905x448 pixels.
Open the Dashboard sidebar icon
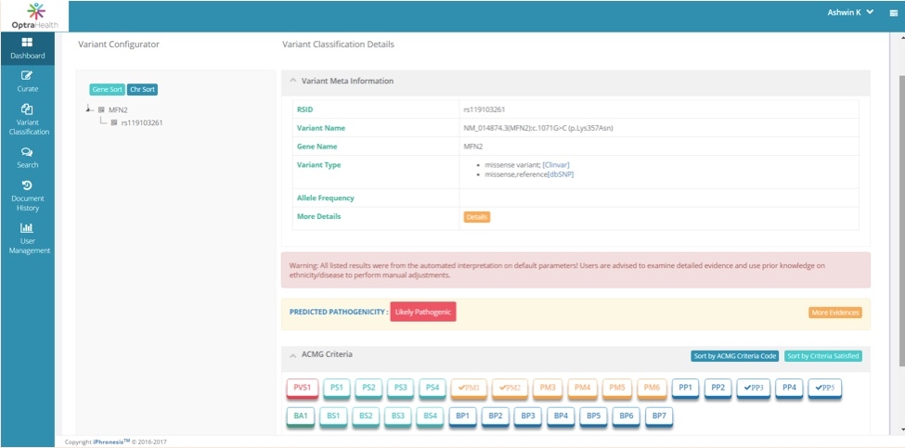click(27, 43)
